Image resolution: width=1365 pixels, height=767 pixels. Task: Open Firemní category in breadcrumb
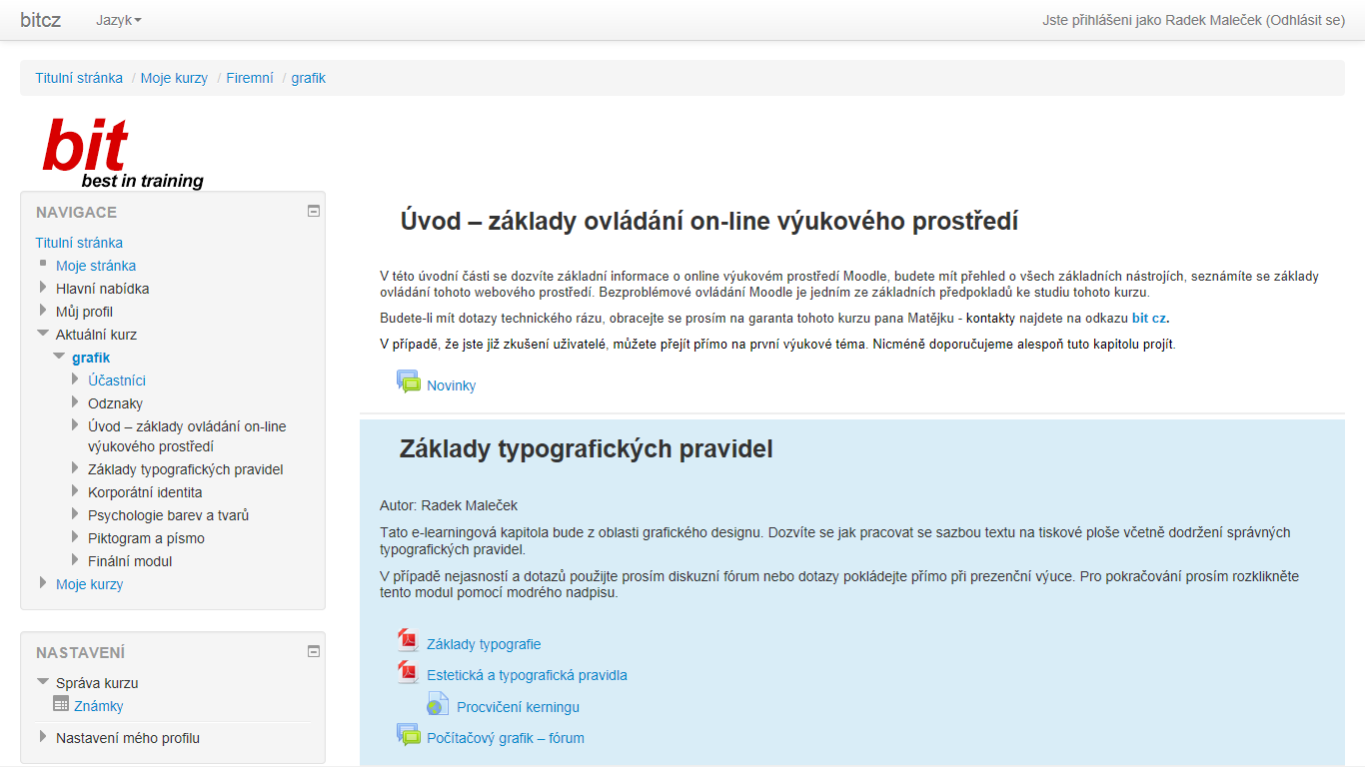coord(250,78)
